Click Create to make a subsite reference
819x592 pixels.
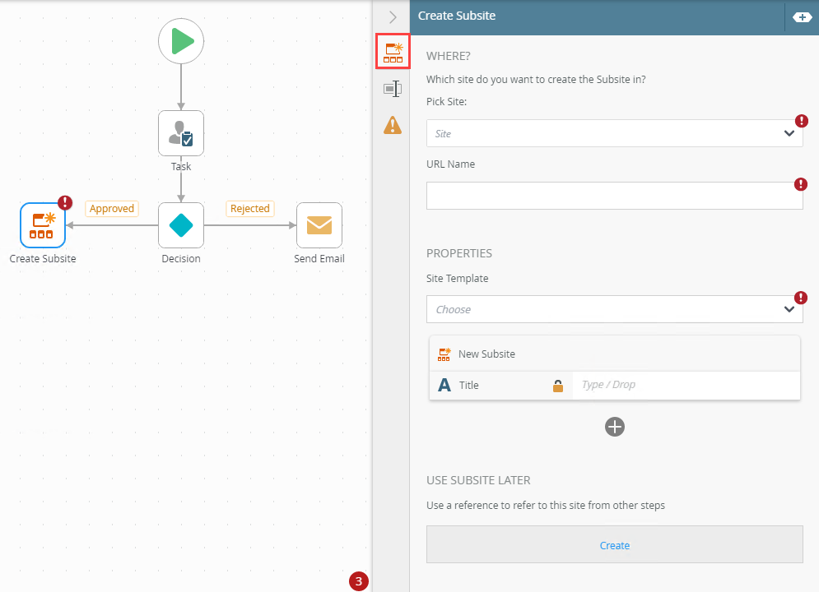point(614,545)
